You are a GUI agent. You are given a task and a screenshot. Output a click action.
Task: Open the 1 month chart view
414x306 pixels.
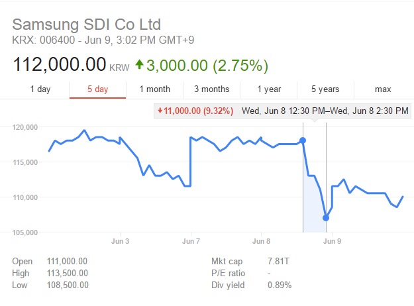[x=155, y=89]
